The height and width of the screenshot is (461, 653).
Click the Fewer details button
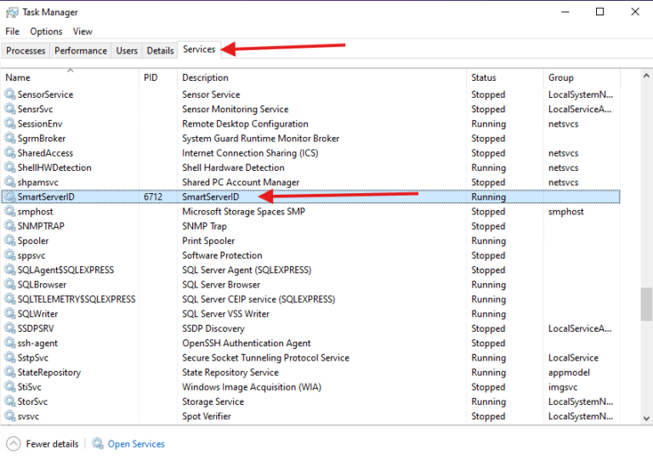pos(52,444)
